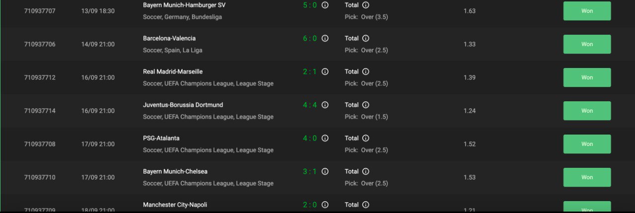Click info icon beside Barcelona-Valencia 6:0 score
This screenshot has height=213, width=635.
325,38
